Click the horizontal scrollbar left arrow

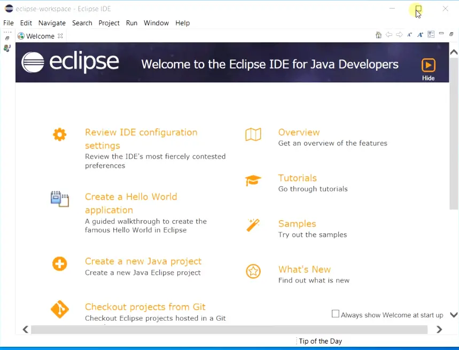(26, 330)
